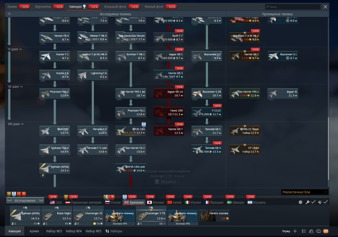Screen dimensions: 338x237
Task: Switch to the Армия tab at top
Action: coord(11,7)
